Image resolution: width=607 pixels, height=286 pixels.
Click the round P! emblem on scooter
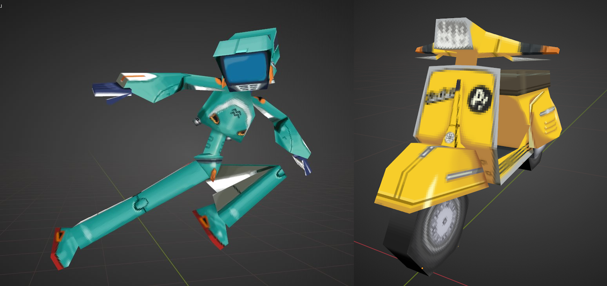(x=480, y=99)
